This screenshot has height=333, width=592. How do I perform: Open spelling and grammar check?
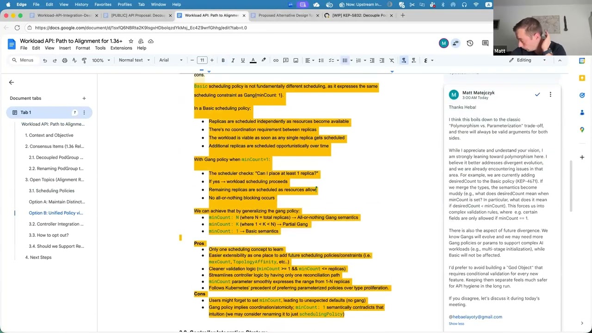[74, 60]
